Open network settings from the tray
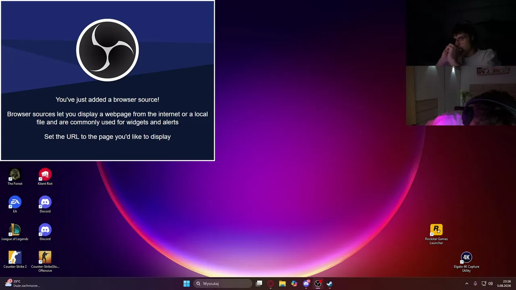This screenshot has height=290, width=516. click(x=484, y=284)
